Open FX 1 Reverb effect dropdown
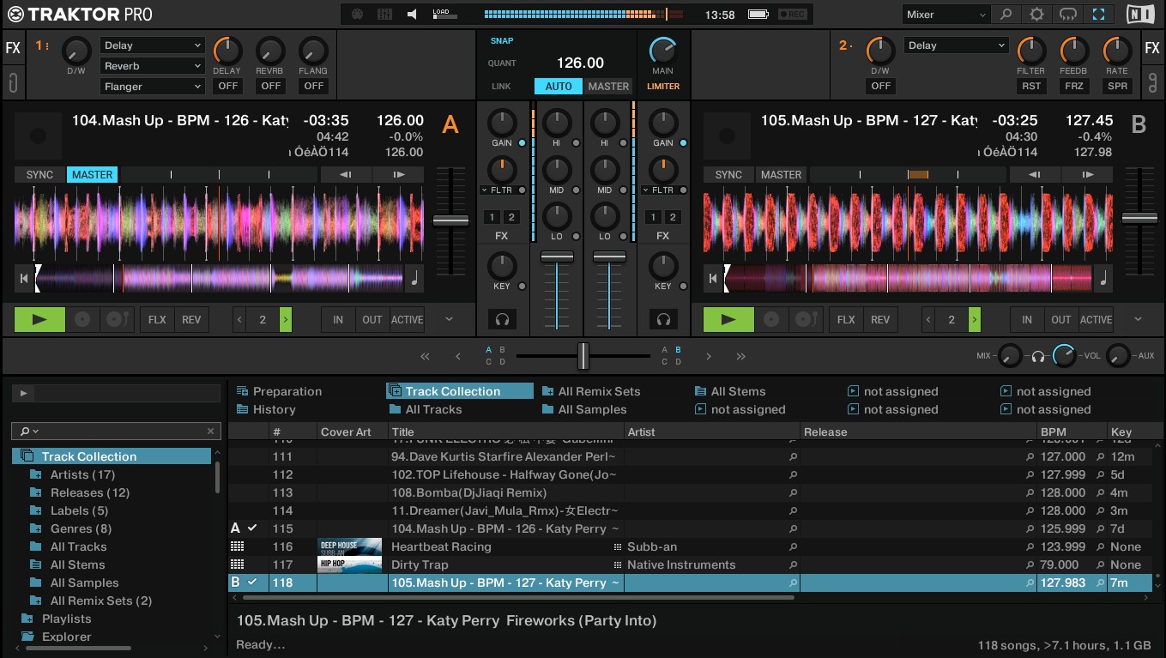1166x658 pixels. tap(152, 66)
